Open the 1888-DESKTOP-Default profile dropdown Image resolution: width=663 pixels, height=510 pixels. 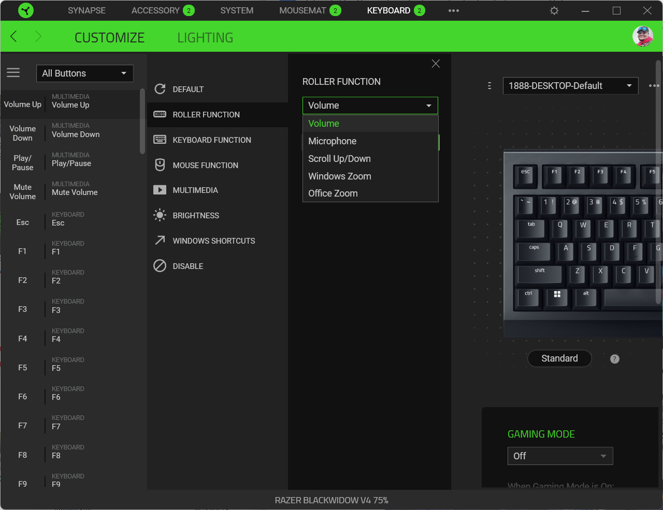pyautogui.click(x=570, y=86)
